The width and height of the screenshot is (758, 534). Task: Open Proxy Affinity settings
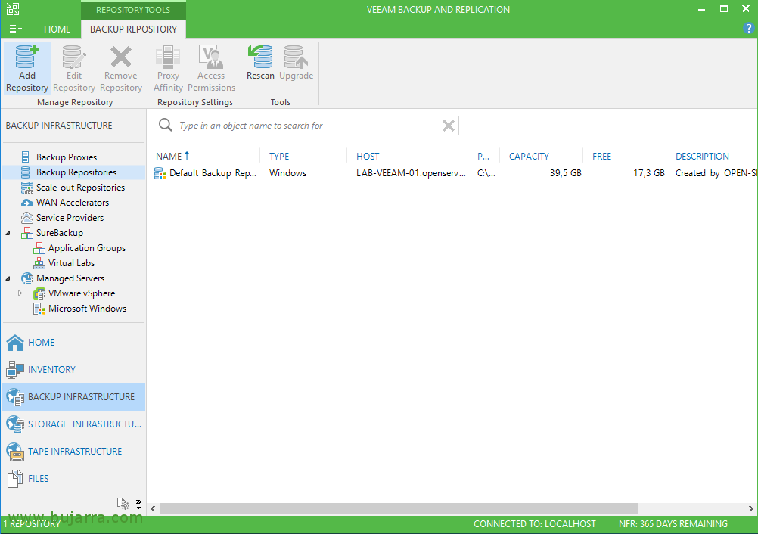(x=168, y=68)
